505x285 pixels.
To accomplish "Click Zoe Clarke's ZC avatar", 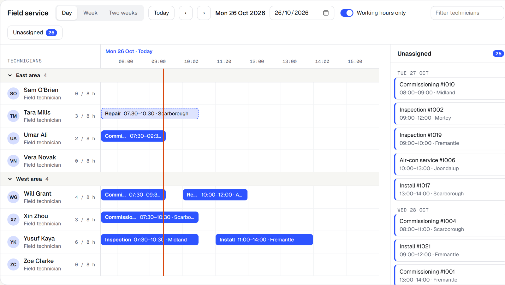I will tap(13, 264).
